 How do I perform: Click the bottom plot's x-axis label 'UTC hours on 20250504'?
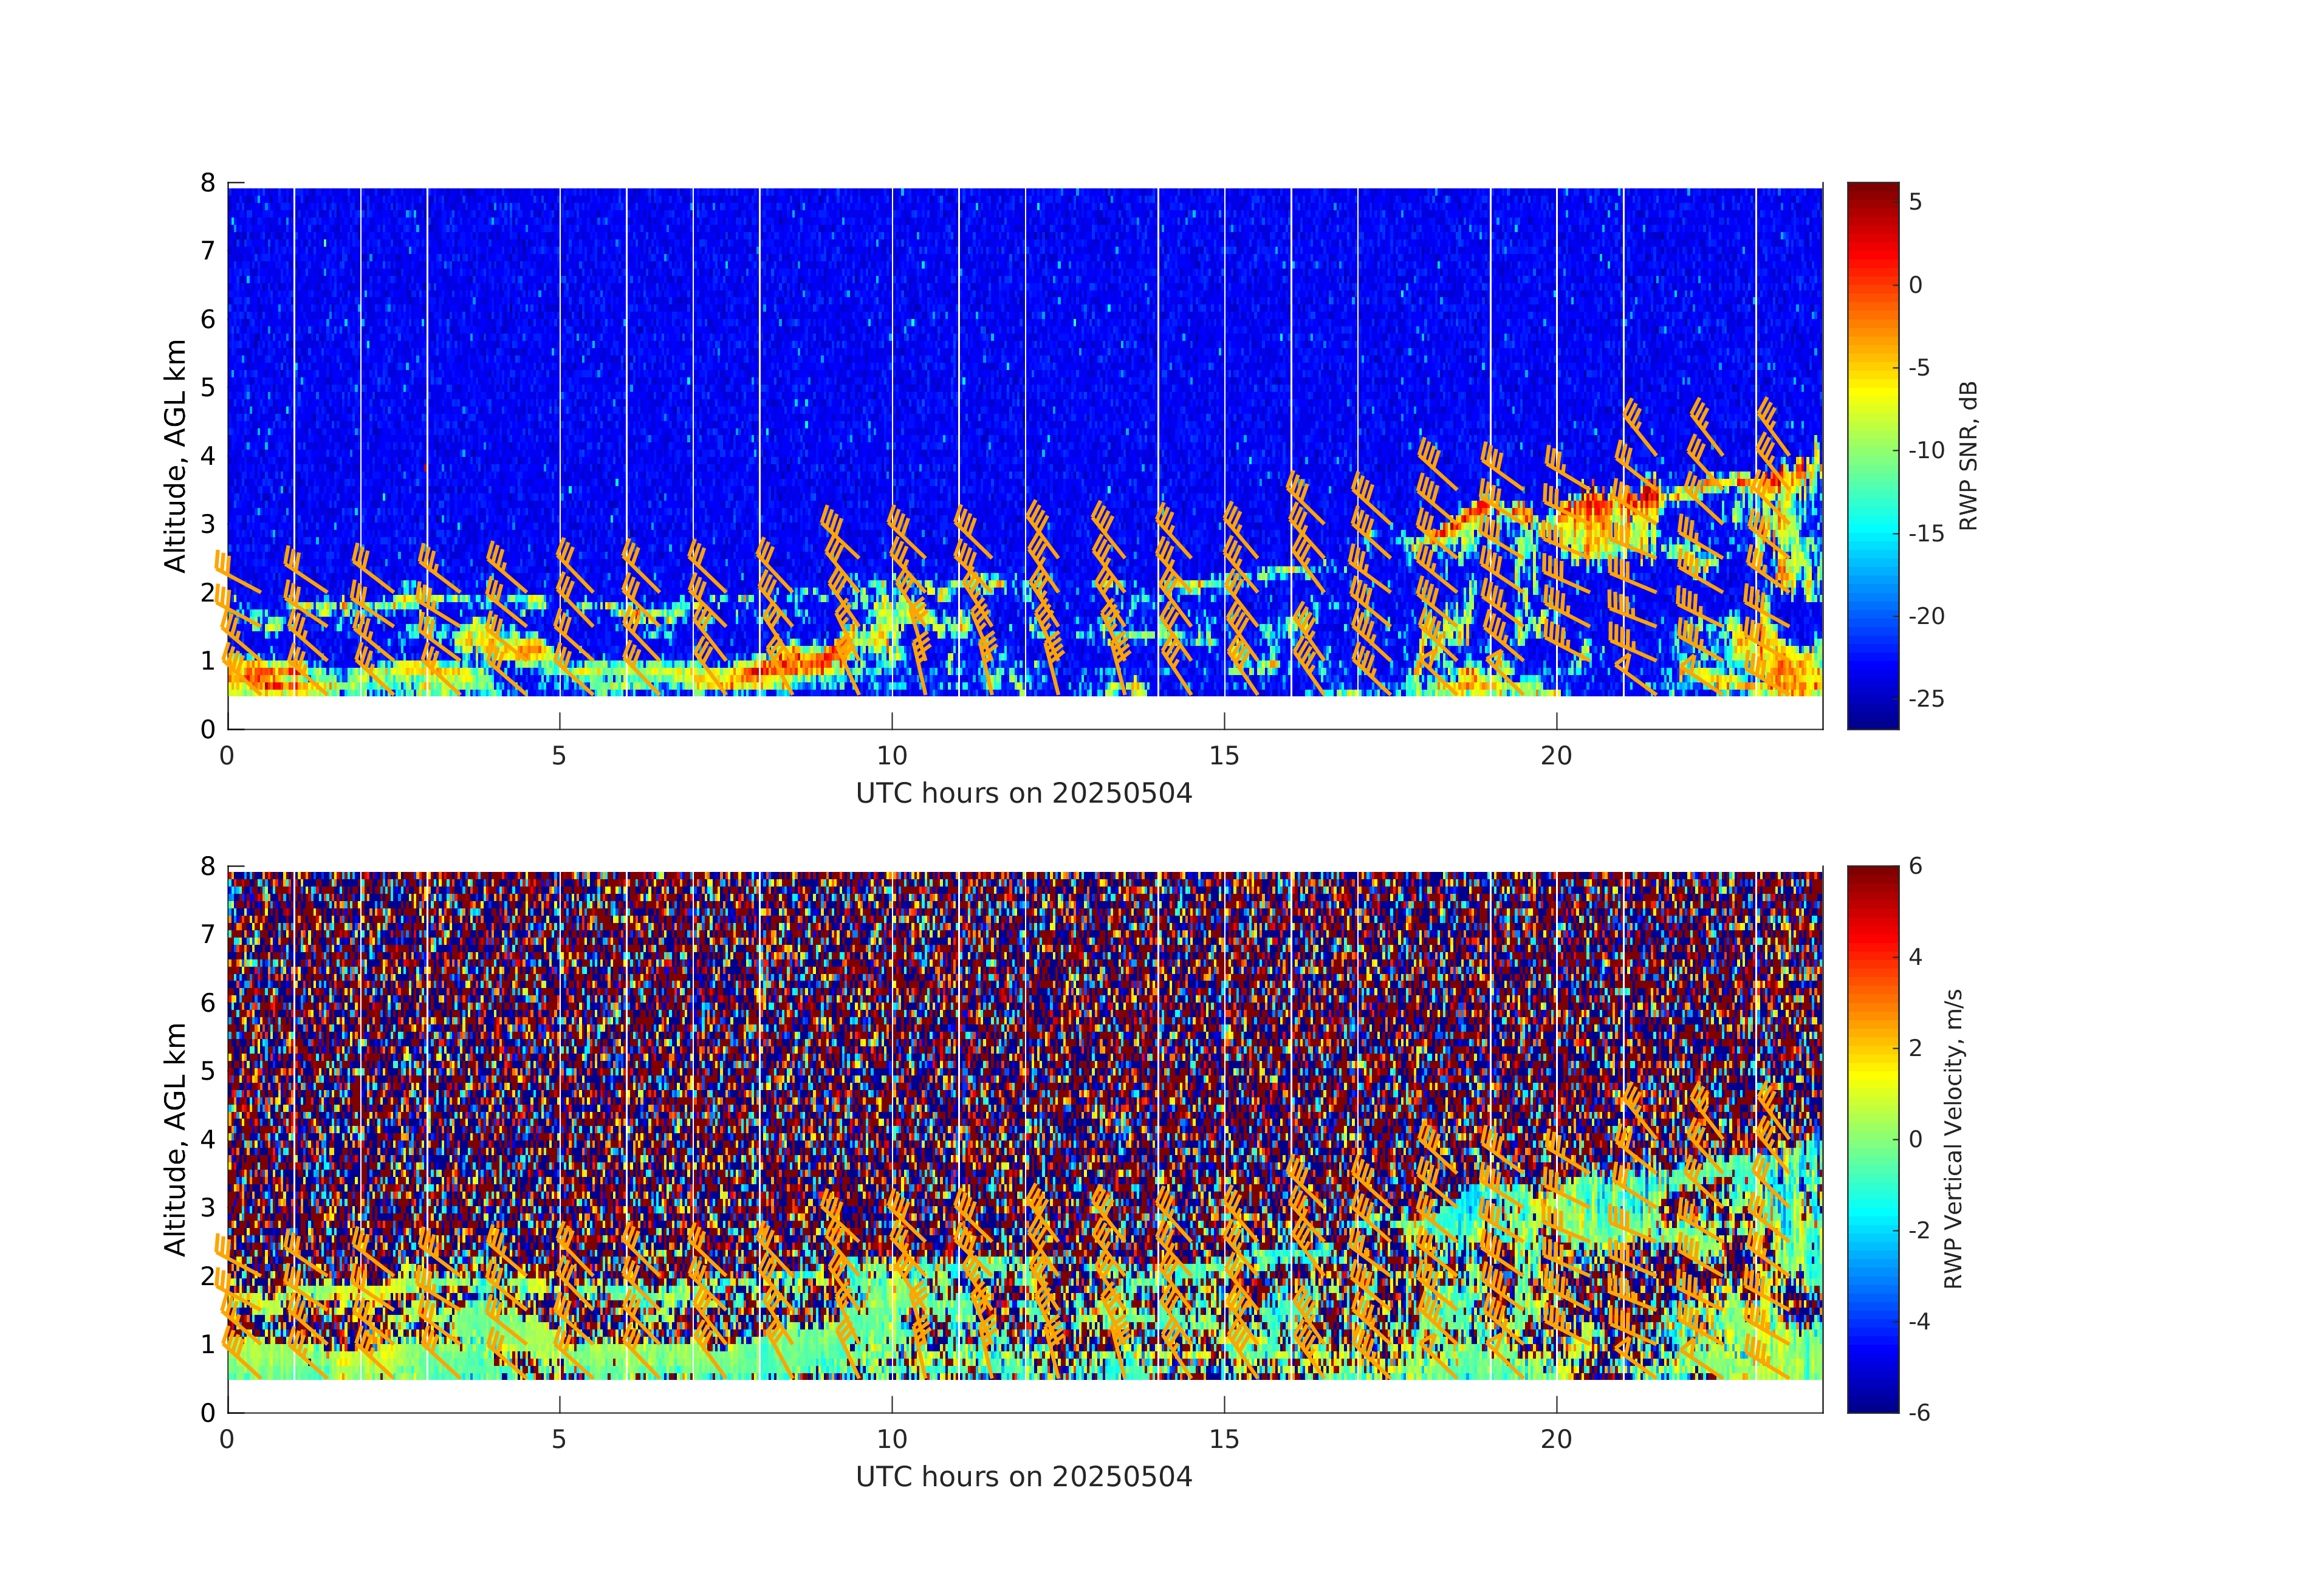pyautogui.click(x=1024, y=1476)
